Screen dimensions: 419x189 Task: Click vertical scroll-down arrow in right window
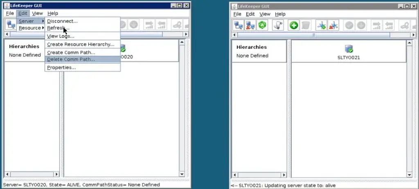[x=409, y=175]
